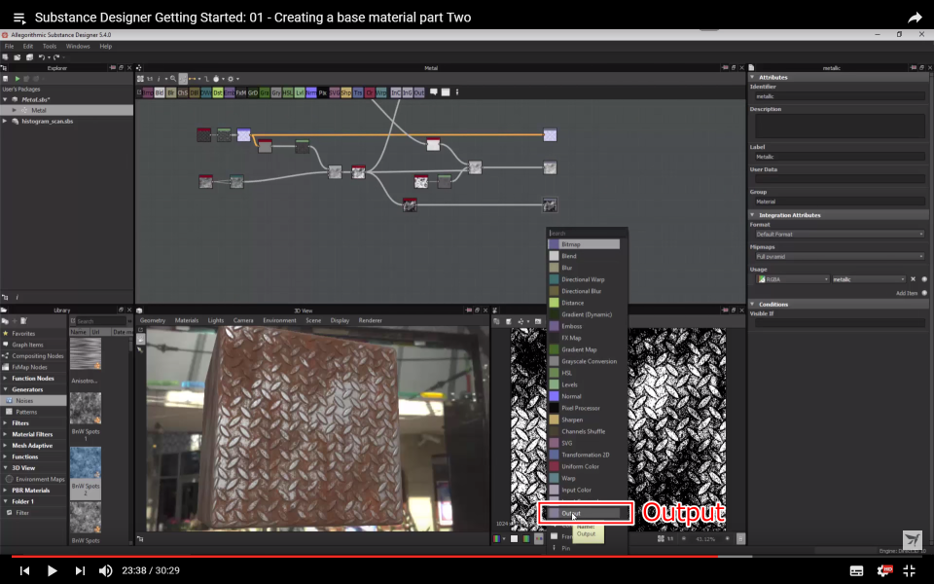Open the Windows menu
This screenshot has height=584, width=934.
[78, 46]
